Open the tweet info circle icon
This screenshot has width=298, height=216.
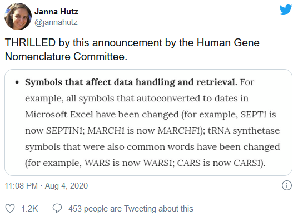[x=286, y=185]
